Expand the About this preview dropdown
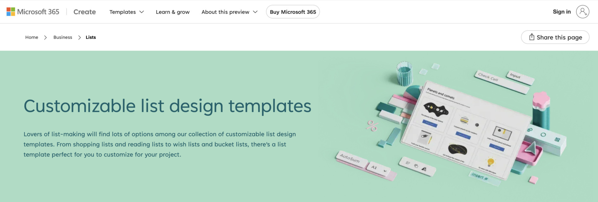The height and width of the screenshot is (202, 598). pyautogui.click(x=230, y=12)
